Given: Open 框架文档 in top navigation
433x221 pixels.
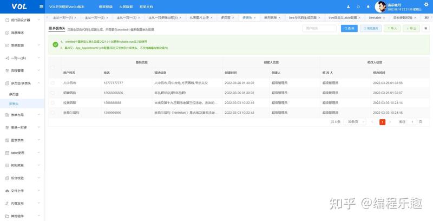Looking at the screenshot, I should (x=146, y=6).
